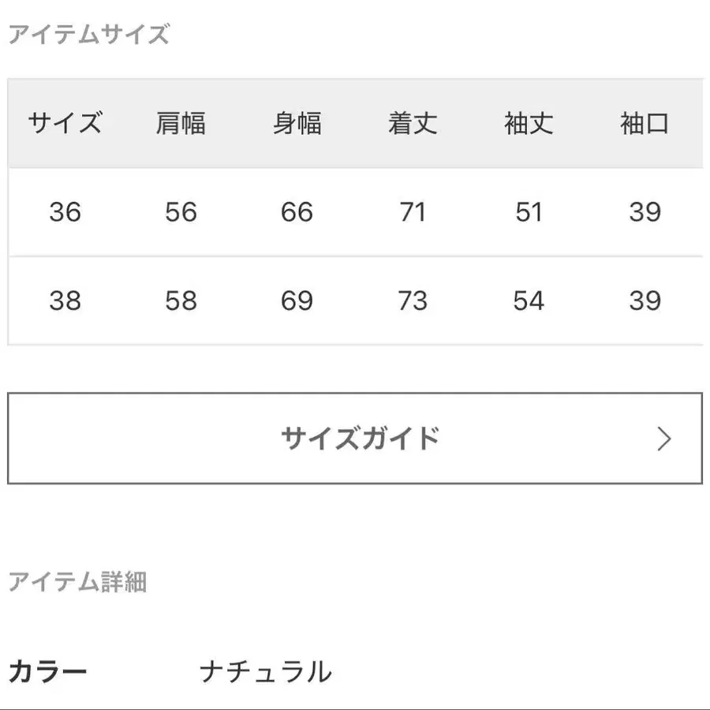
Task: Click the 身幅 value 69 for size 38
Action: (x=296, y=301)
